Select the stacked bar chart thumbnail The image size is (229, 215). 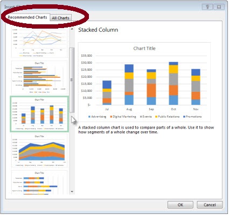pyautogui.click(x=39, y=182)
